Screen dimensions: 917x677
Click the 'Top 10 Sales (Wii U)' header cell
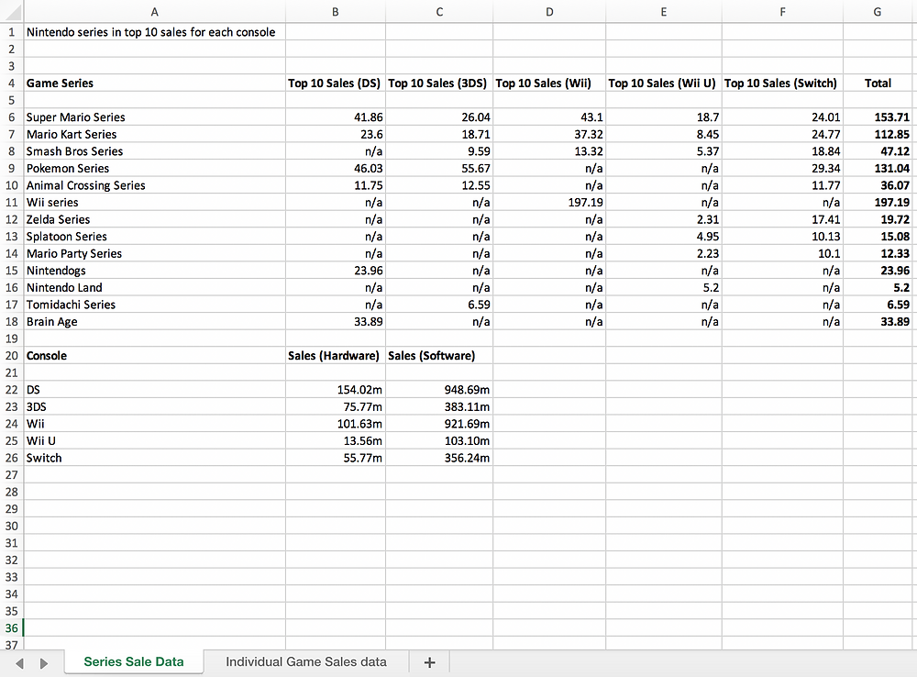click(x=664, y=83)
